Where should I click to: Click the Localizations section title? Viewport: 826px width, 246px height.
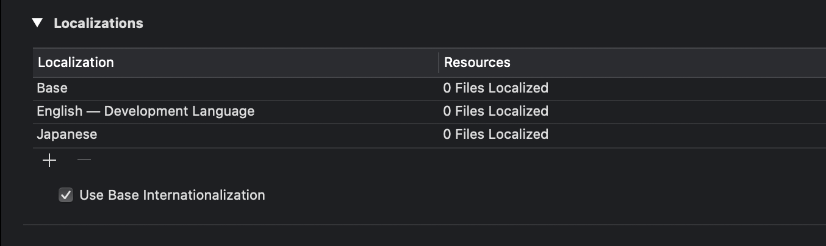[x=98, y=24]
